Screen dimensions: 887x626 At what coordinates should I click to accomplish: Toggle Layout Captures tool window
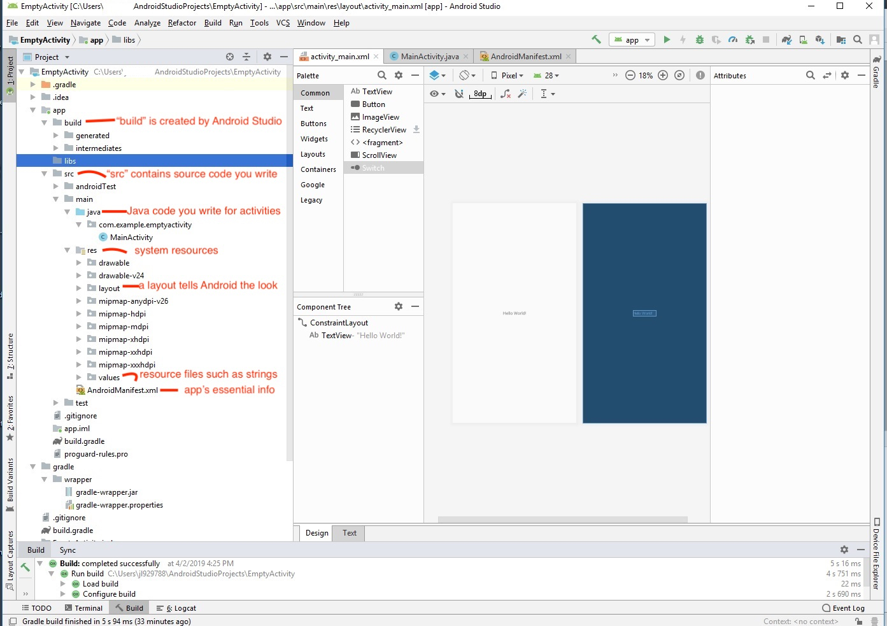(10, 561)
